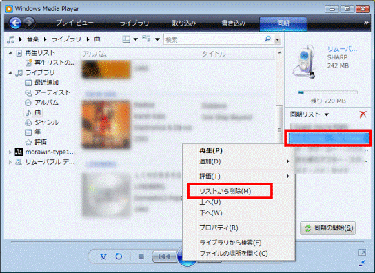Switch to full-screen view icon
Image resolution: width=375 pixels, height=273 pixels.
(363, 252)
